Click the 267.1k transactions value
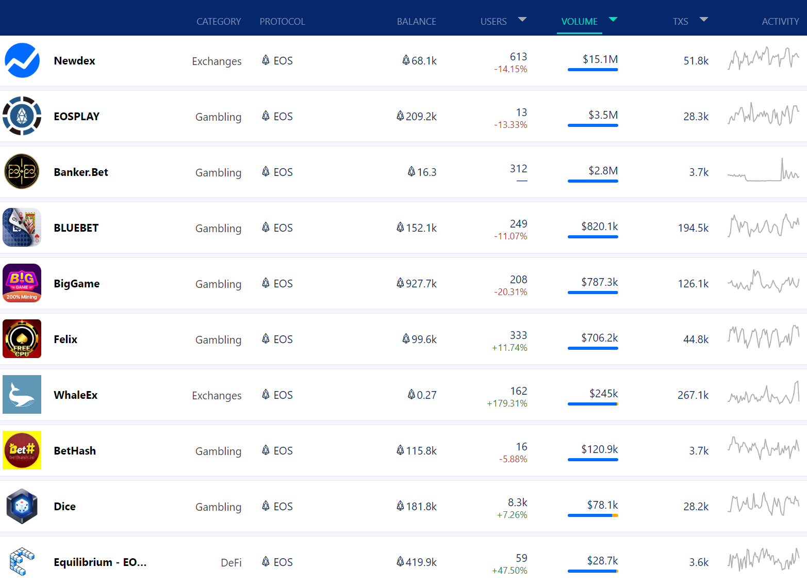Image resolution: width=807 pixels, height=583 pixels. [x=693, y=395]
